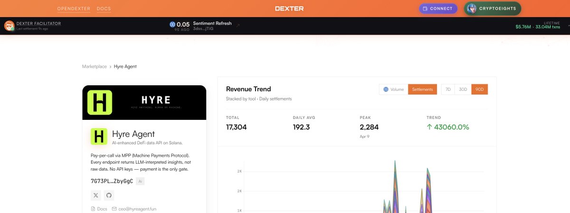Click the HYRE banner image

click(144, 103)
